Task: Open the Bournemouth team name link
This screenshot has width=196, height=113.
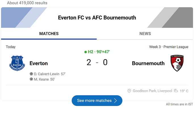Action: coord(148,63)
